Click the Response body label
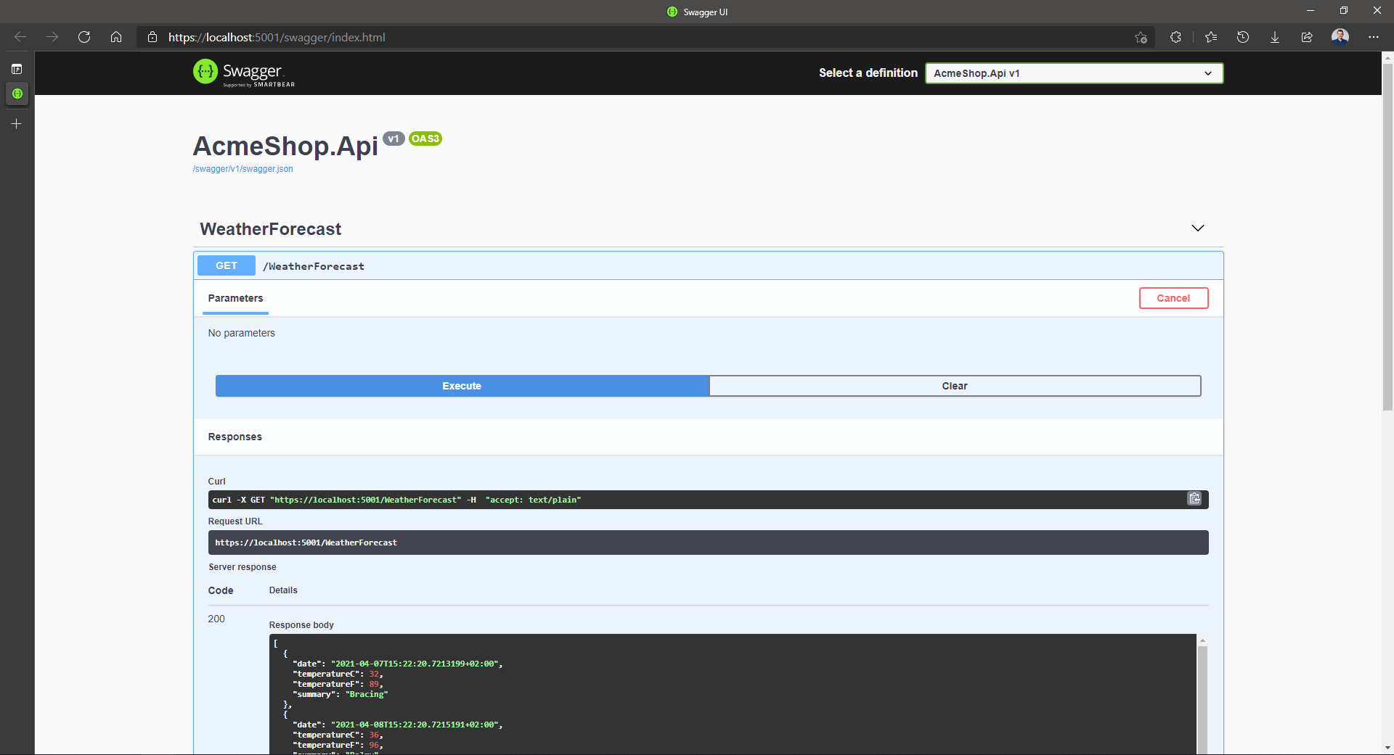1394x755 pixels. coord(301,625)
